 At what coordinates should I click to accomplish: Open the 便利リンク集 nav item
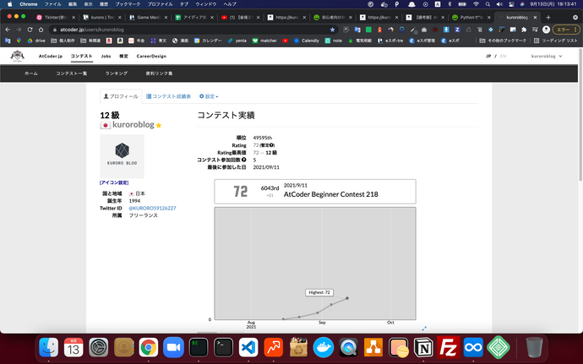(159, 73)
